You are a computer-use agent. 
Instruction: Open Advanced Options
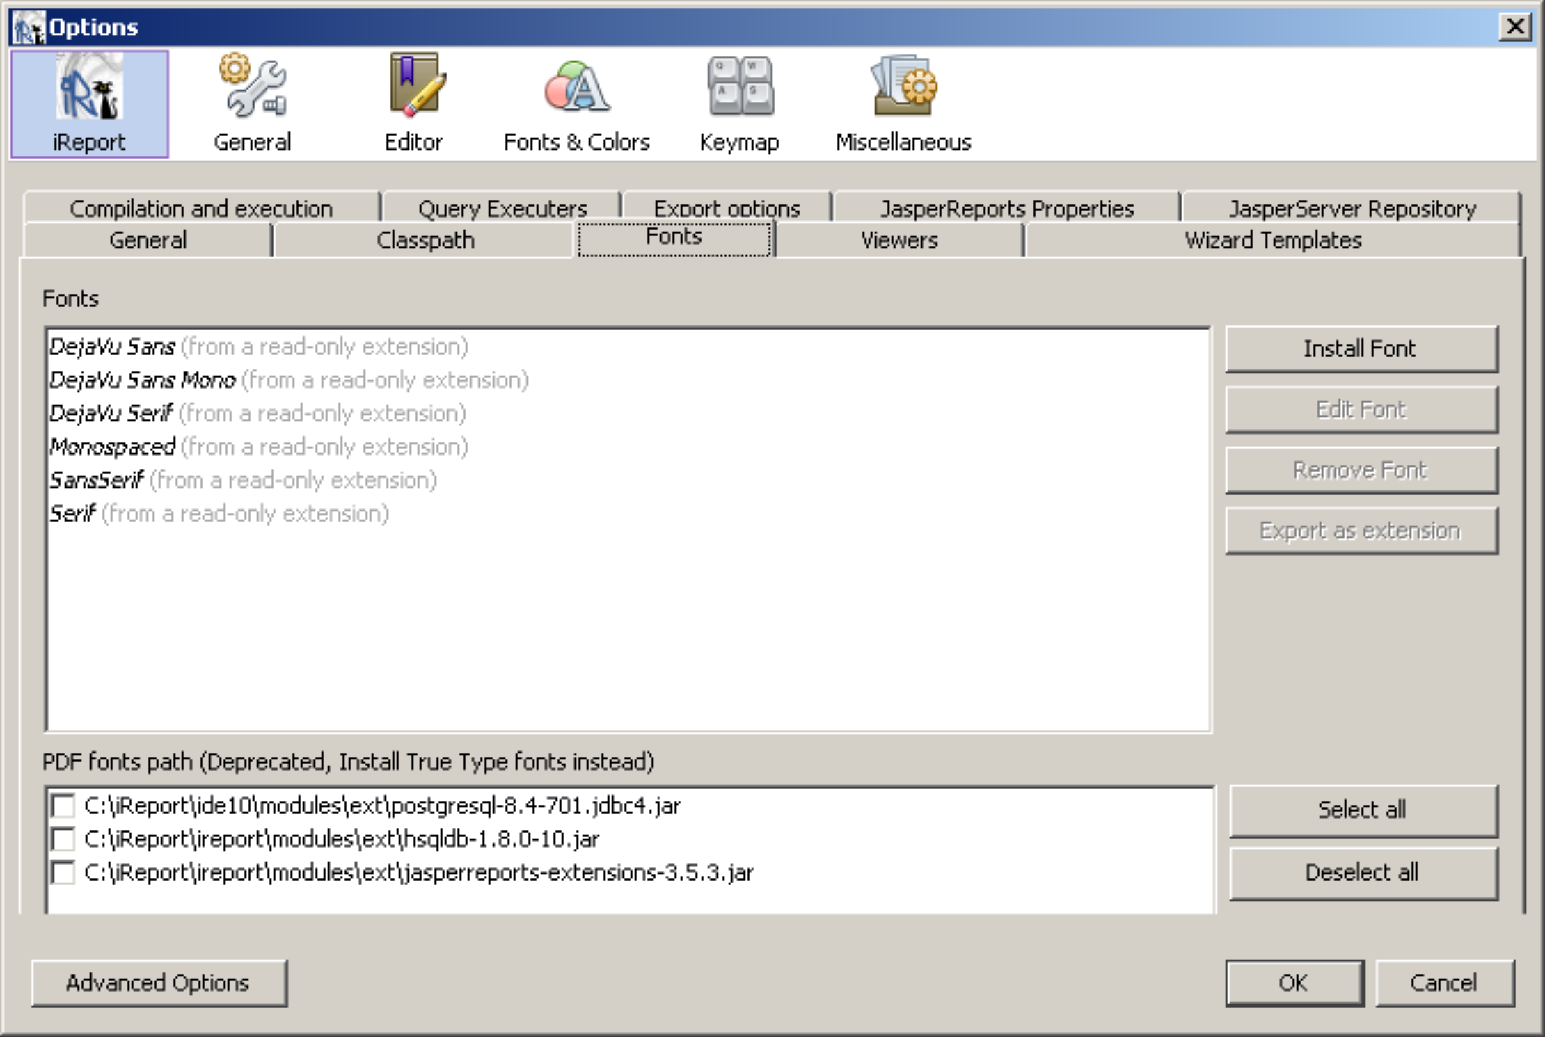pos(159,983)
